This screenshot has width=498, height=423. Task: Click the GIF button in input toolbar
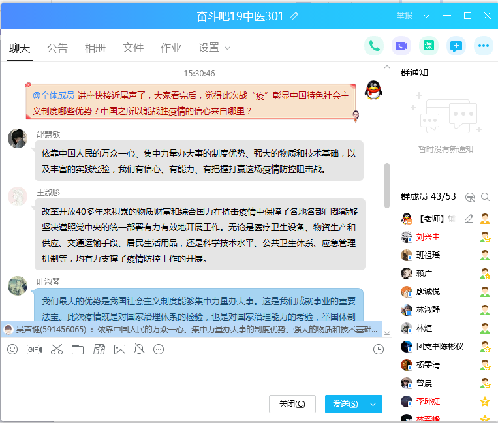tap(34, 349)
